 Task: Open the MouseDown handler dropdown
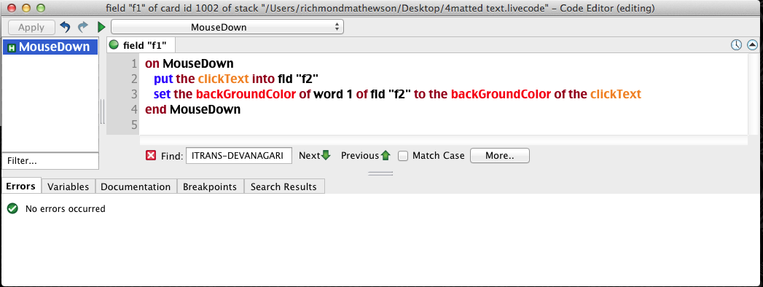pos(227,27)
